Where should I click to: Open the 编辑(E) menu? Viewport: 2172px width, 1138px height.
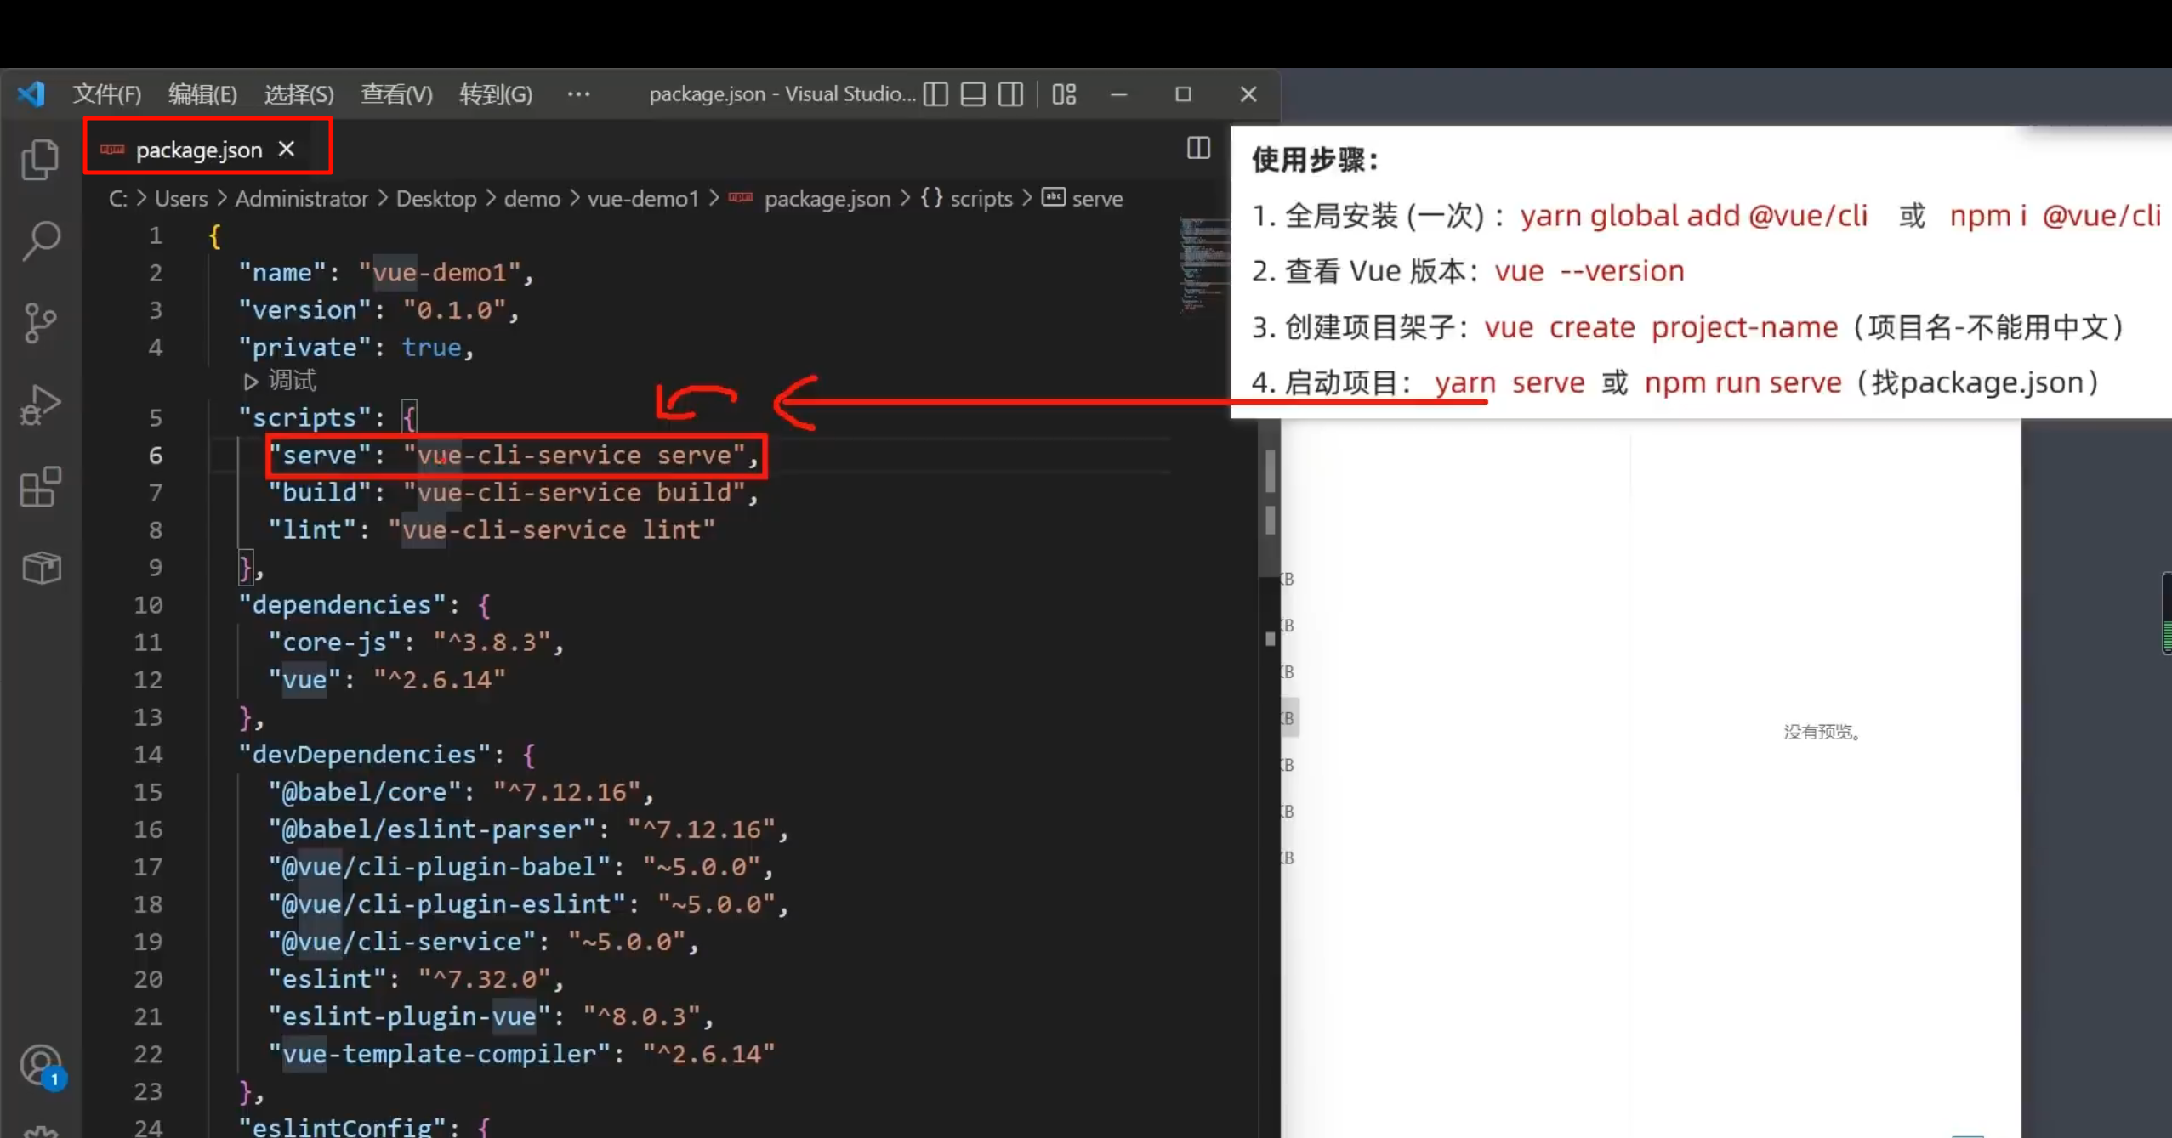pos(202,93)
